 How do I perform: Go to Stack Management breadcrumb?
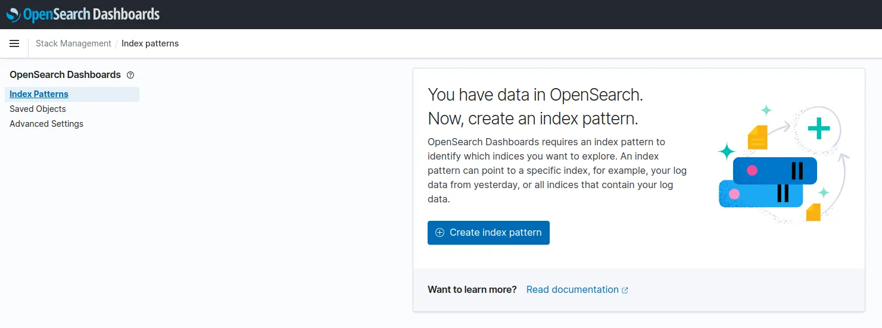click(73, 43)
